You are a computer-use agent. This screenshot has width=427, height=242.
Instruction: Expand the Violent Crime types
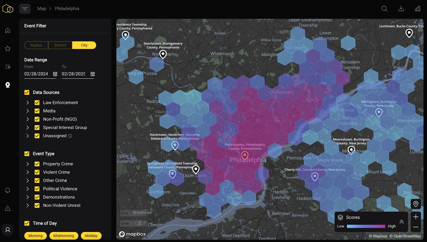tap(27, 172)
